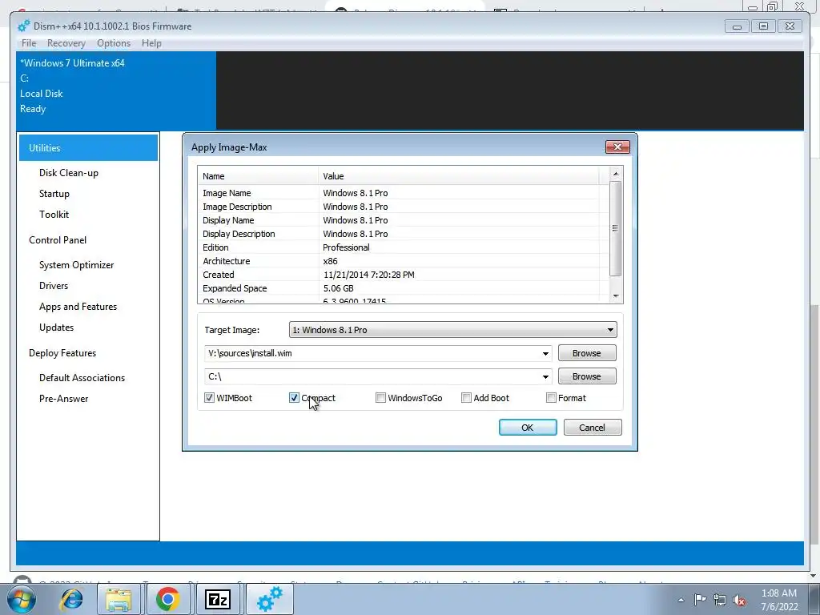Image resolution: width=820 pixels, height=615 pixels.
Task: Open the Options menu
Action: point(114,43)
